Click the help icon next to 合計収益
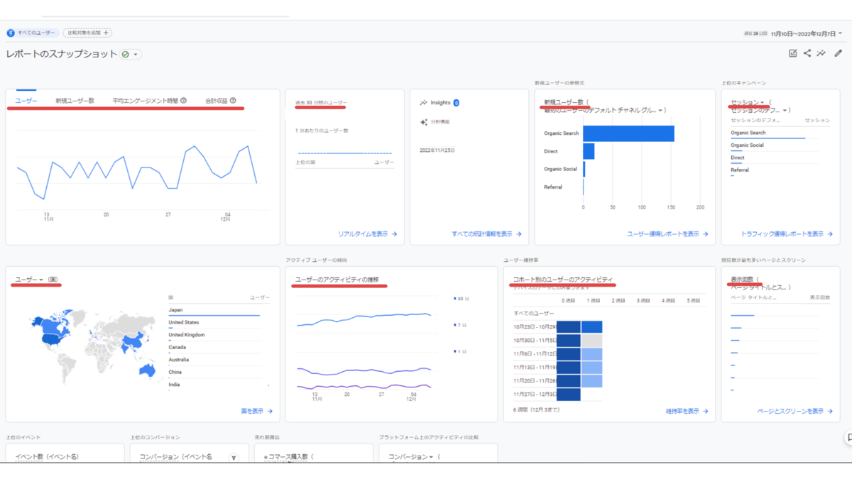Image resolution: width=852 pixels, height=479 pixels. coord(233,101)
